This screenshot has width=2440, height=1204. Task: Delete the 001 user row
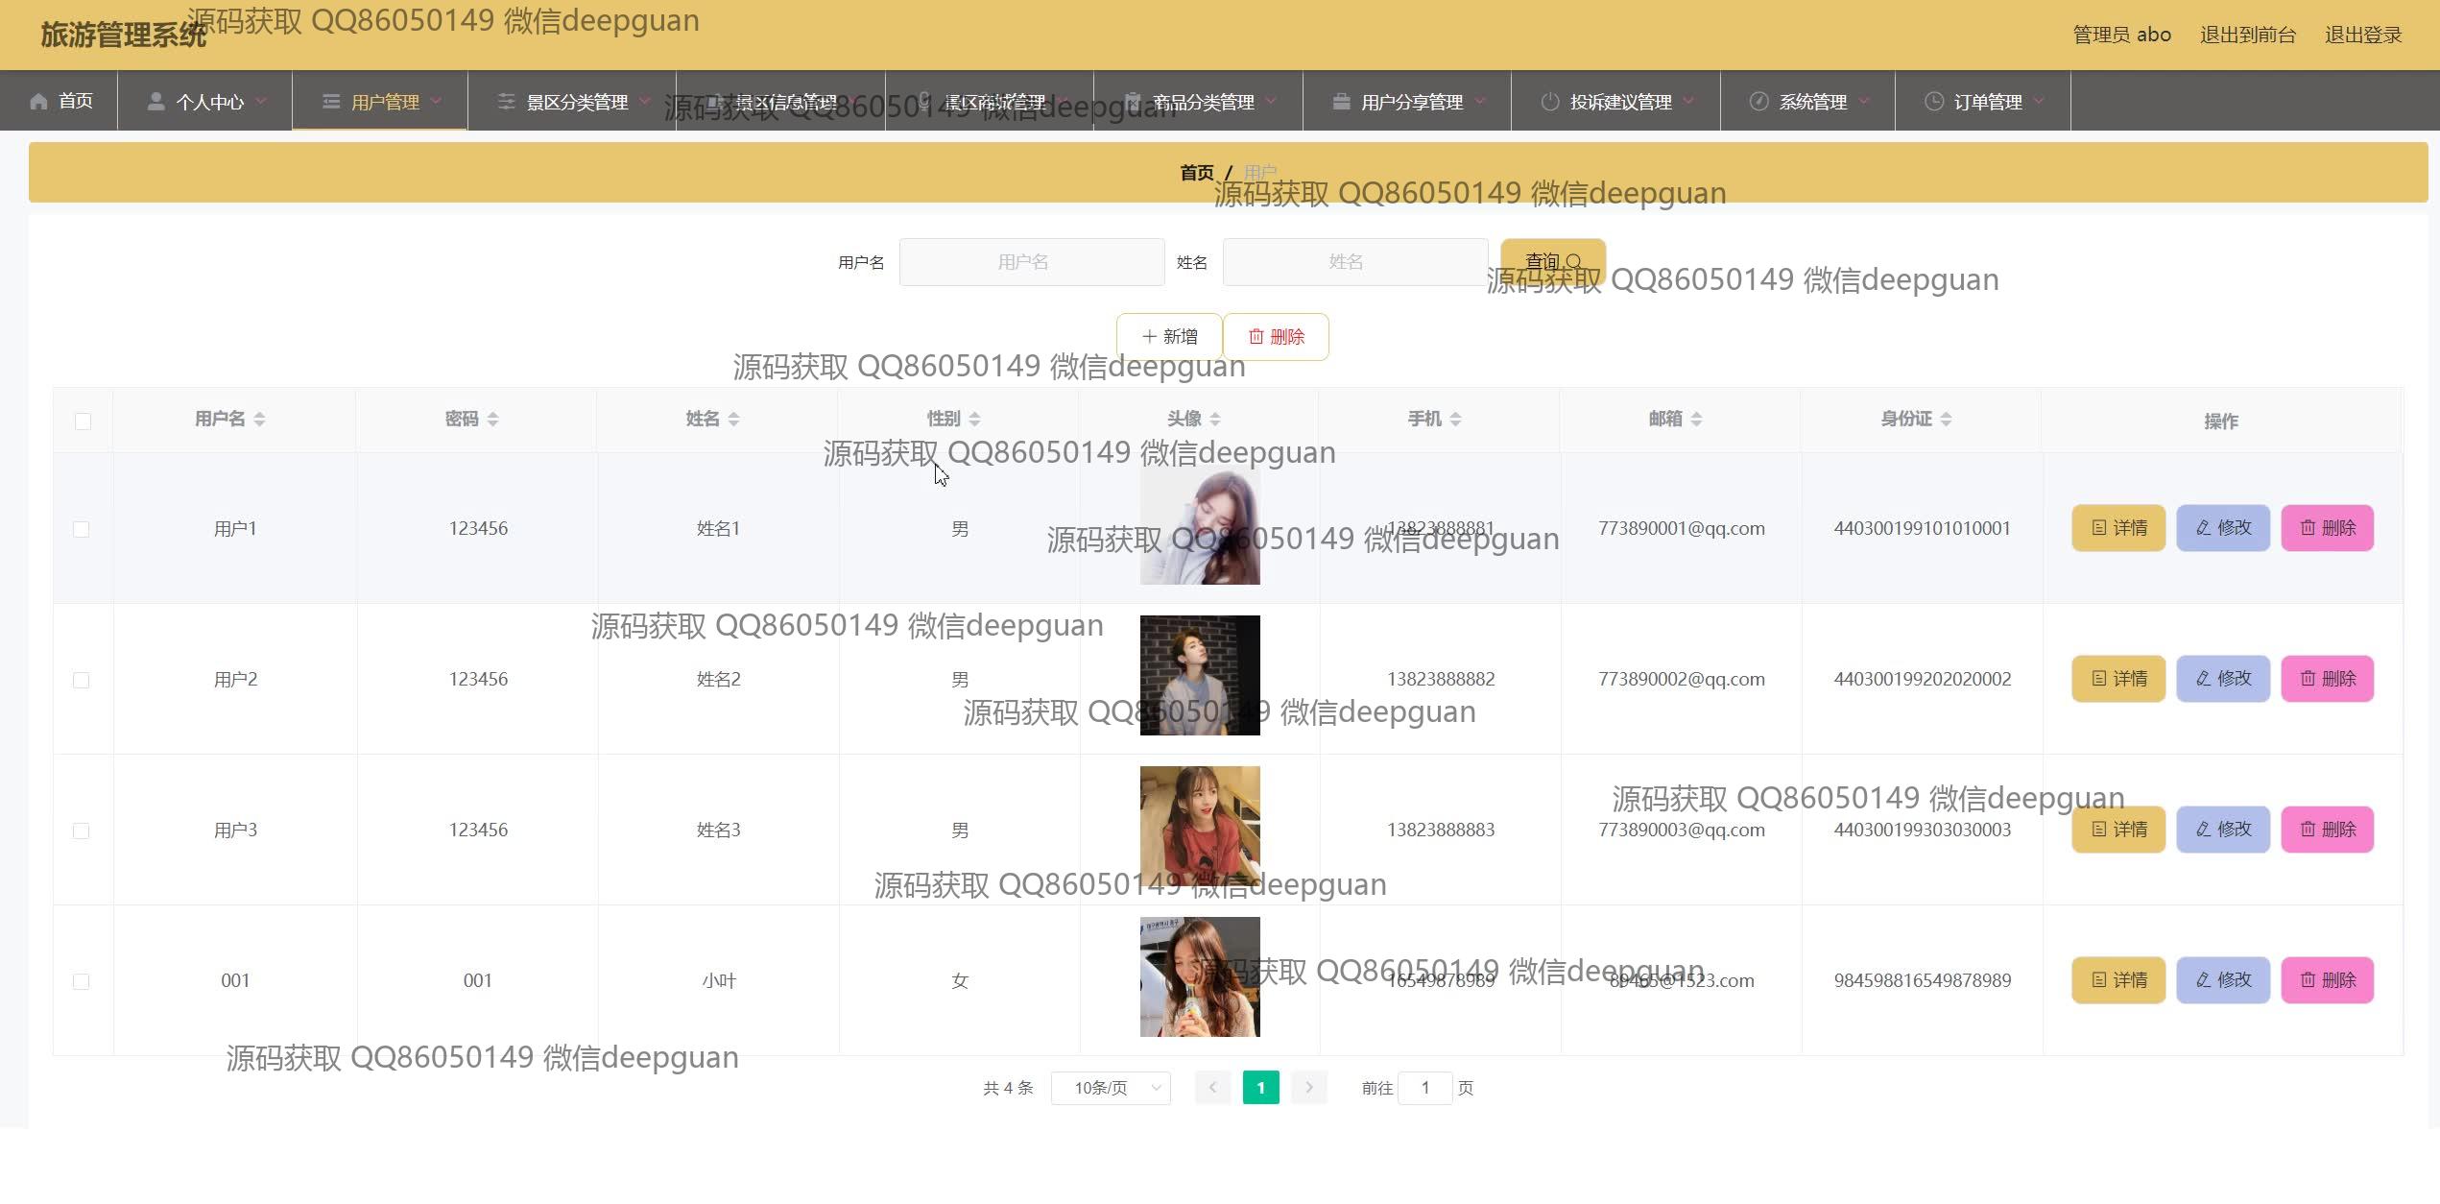pos(2327,980)
